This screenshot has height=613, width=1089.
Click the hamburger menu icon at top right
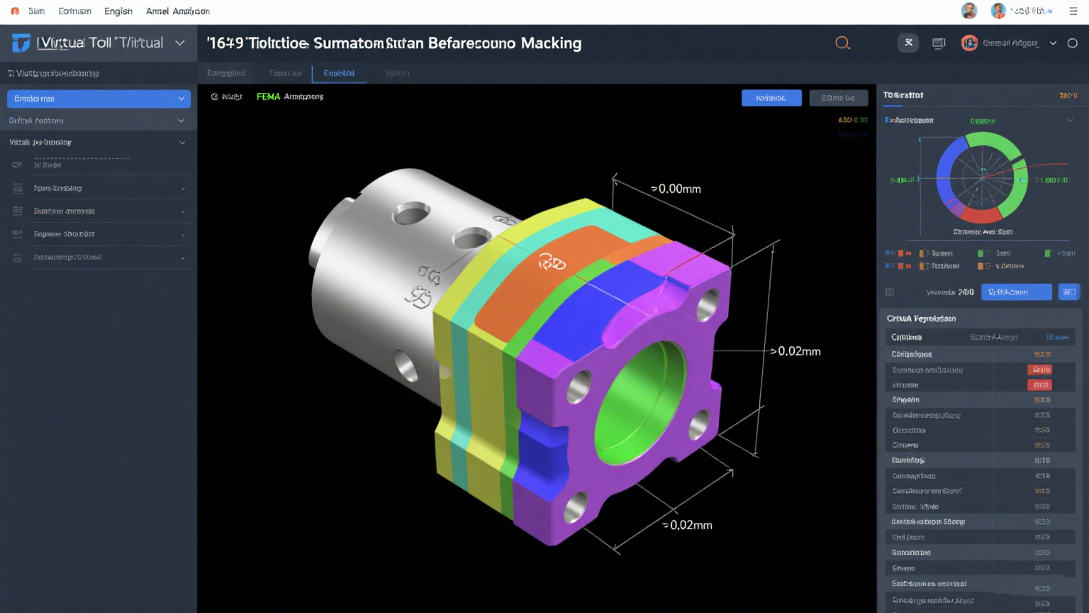[x=1073, y=11]
